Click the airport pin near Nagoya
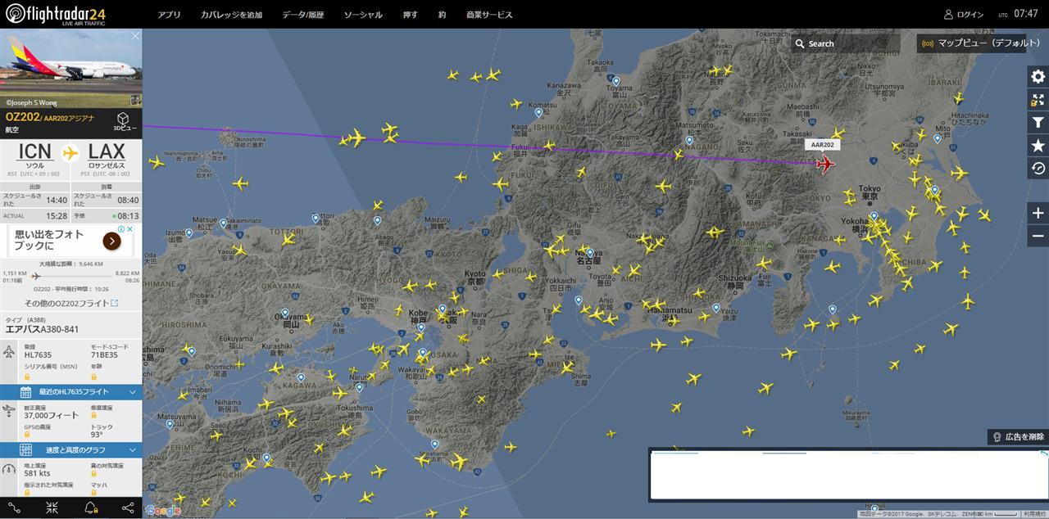1049x519 pixels. [x=589, y=252]
